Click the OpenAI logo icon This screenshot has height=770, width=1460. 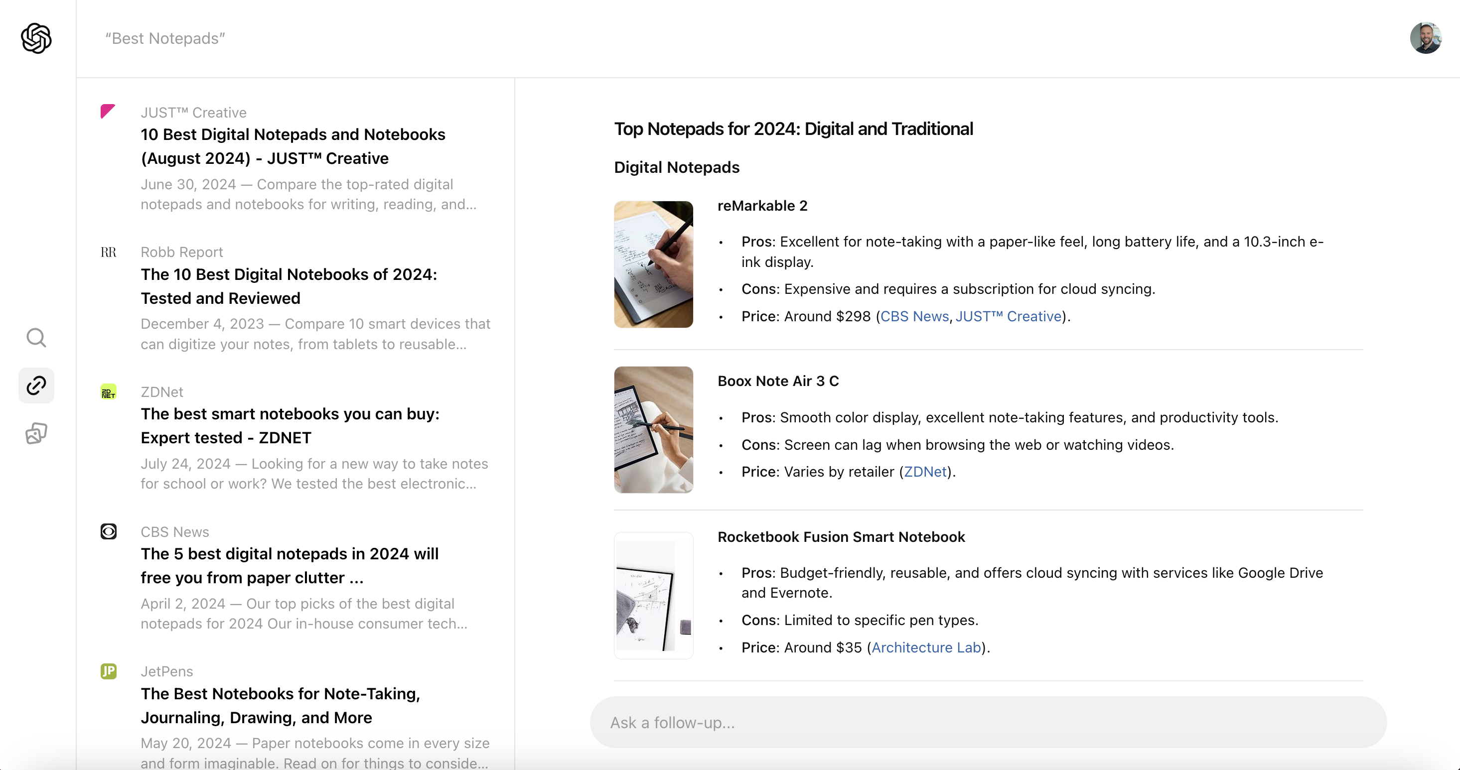(x=36, y=38)
